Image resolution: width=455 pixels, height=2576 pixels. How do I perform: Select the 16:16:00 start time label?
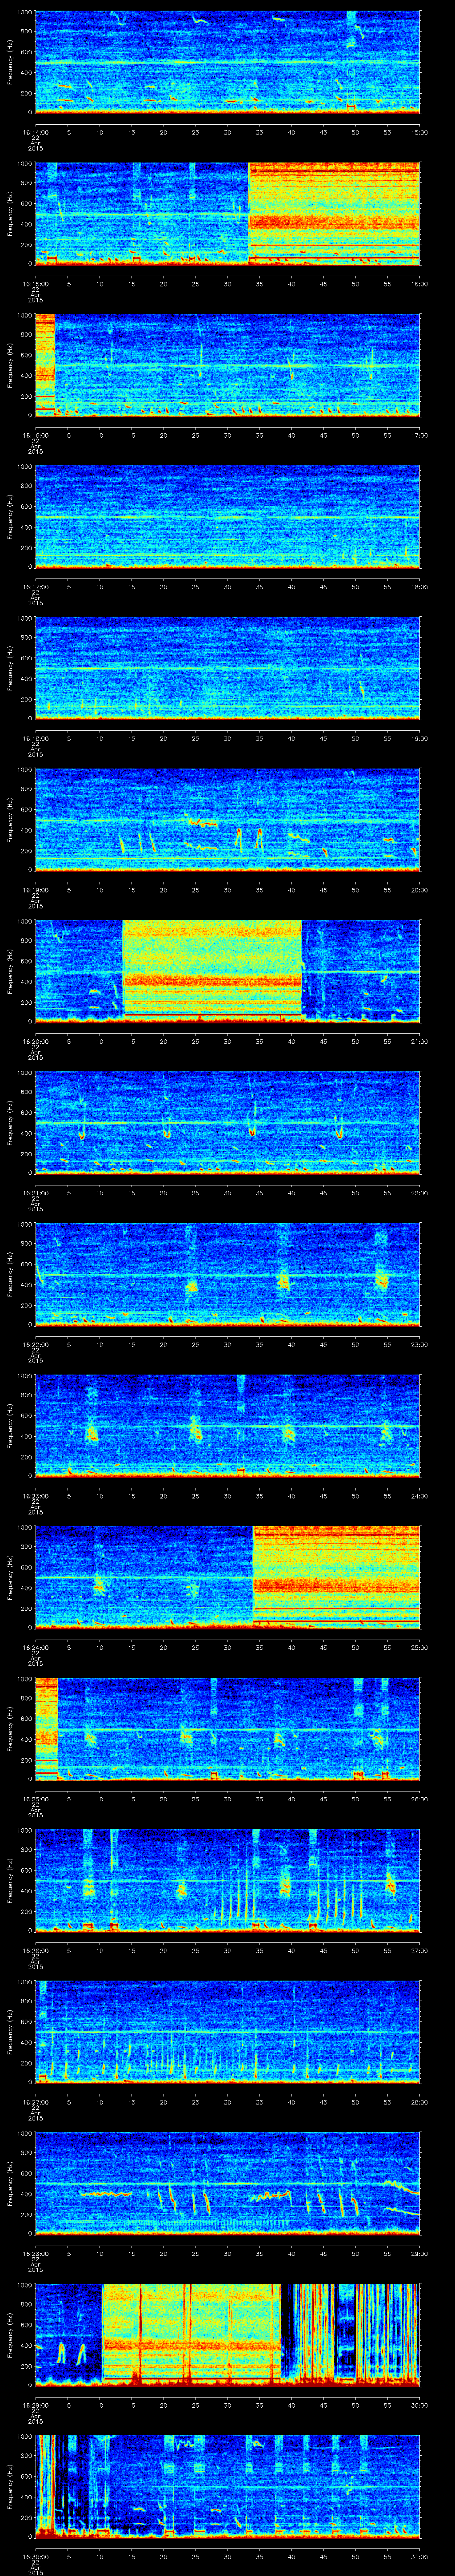(35, 436)
